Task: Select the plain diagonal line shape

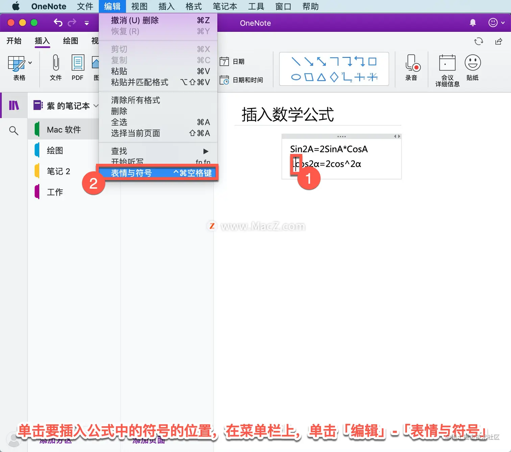Action: point(296,62)
